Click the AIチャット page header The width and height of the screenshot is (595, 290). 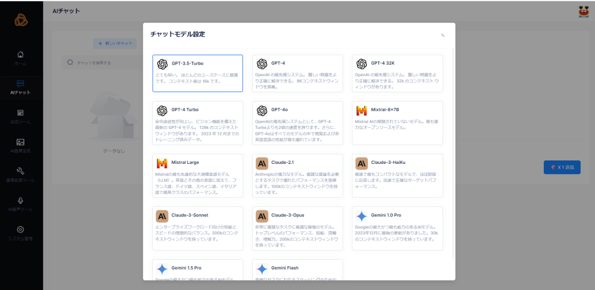(x=66, y=11)
